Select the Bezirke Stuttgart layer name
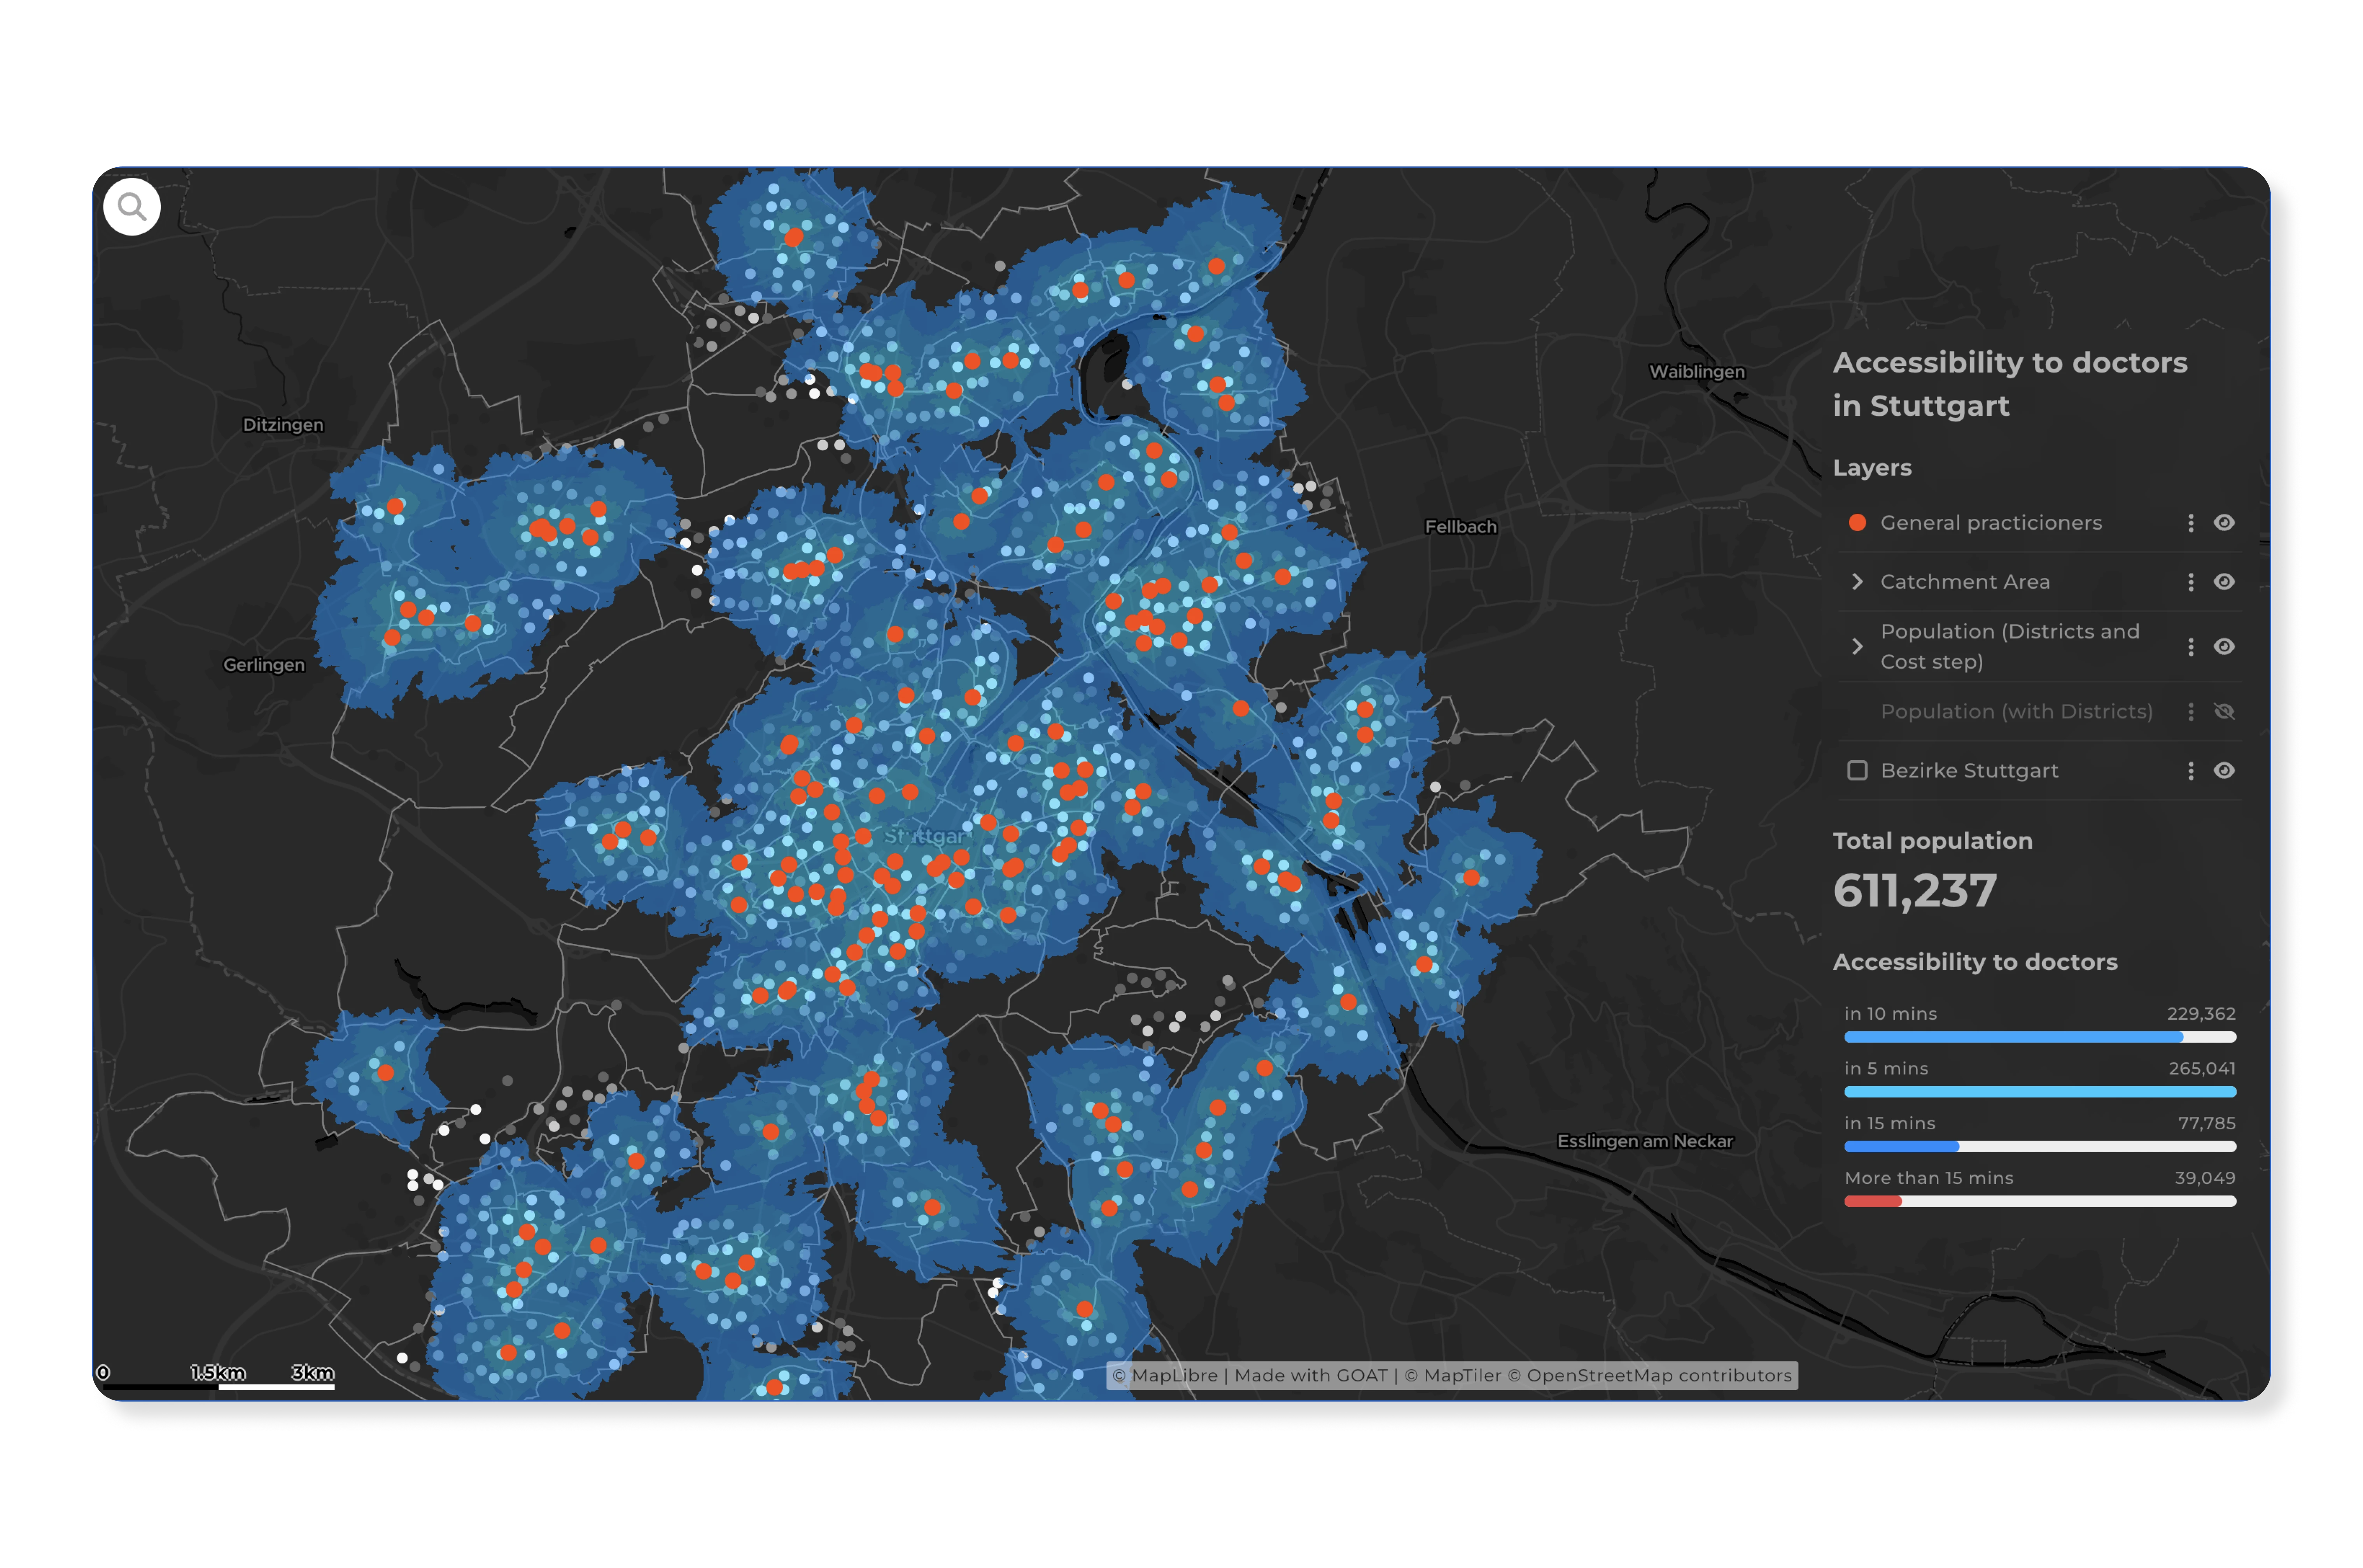This screenshot has height=1568, width=2363. point(1969,771)
